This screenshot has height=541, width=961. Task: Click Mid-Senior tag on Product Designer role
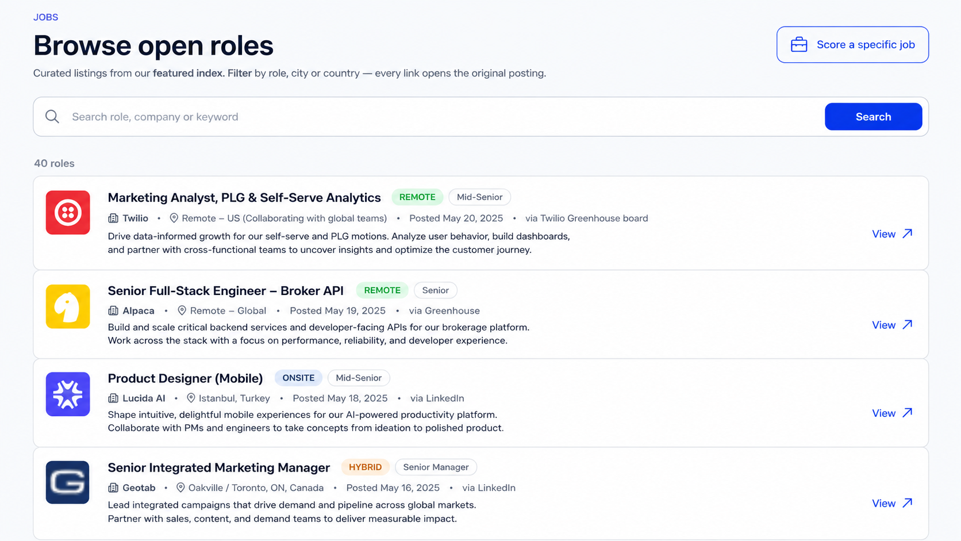(359, 378)
